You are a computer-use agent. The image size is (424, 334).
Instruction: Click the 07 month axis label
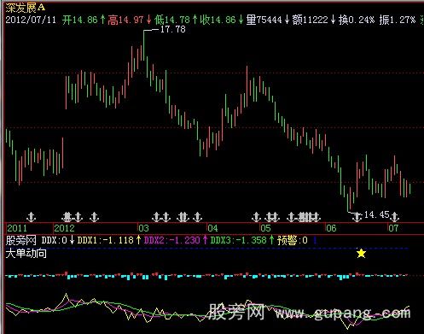click(393, 228)
